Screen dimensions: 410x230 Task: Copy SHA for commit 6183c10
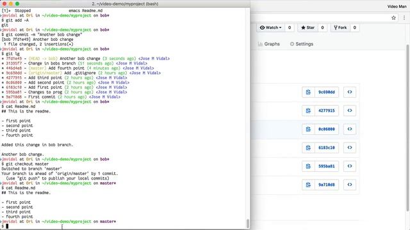(x=308, y=148)
